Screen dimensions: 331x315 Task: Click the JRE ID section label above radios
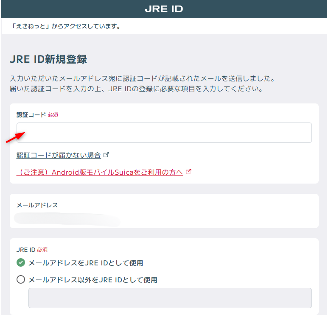click(26, 250)
